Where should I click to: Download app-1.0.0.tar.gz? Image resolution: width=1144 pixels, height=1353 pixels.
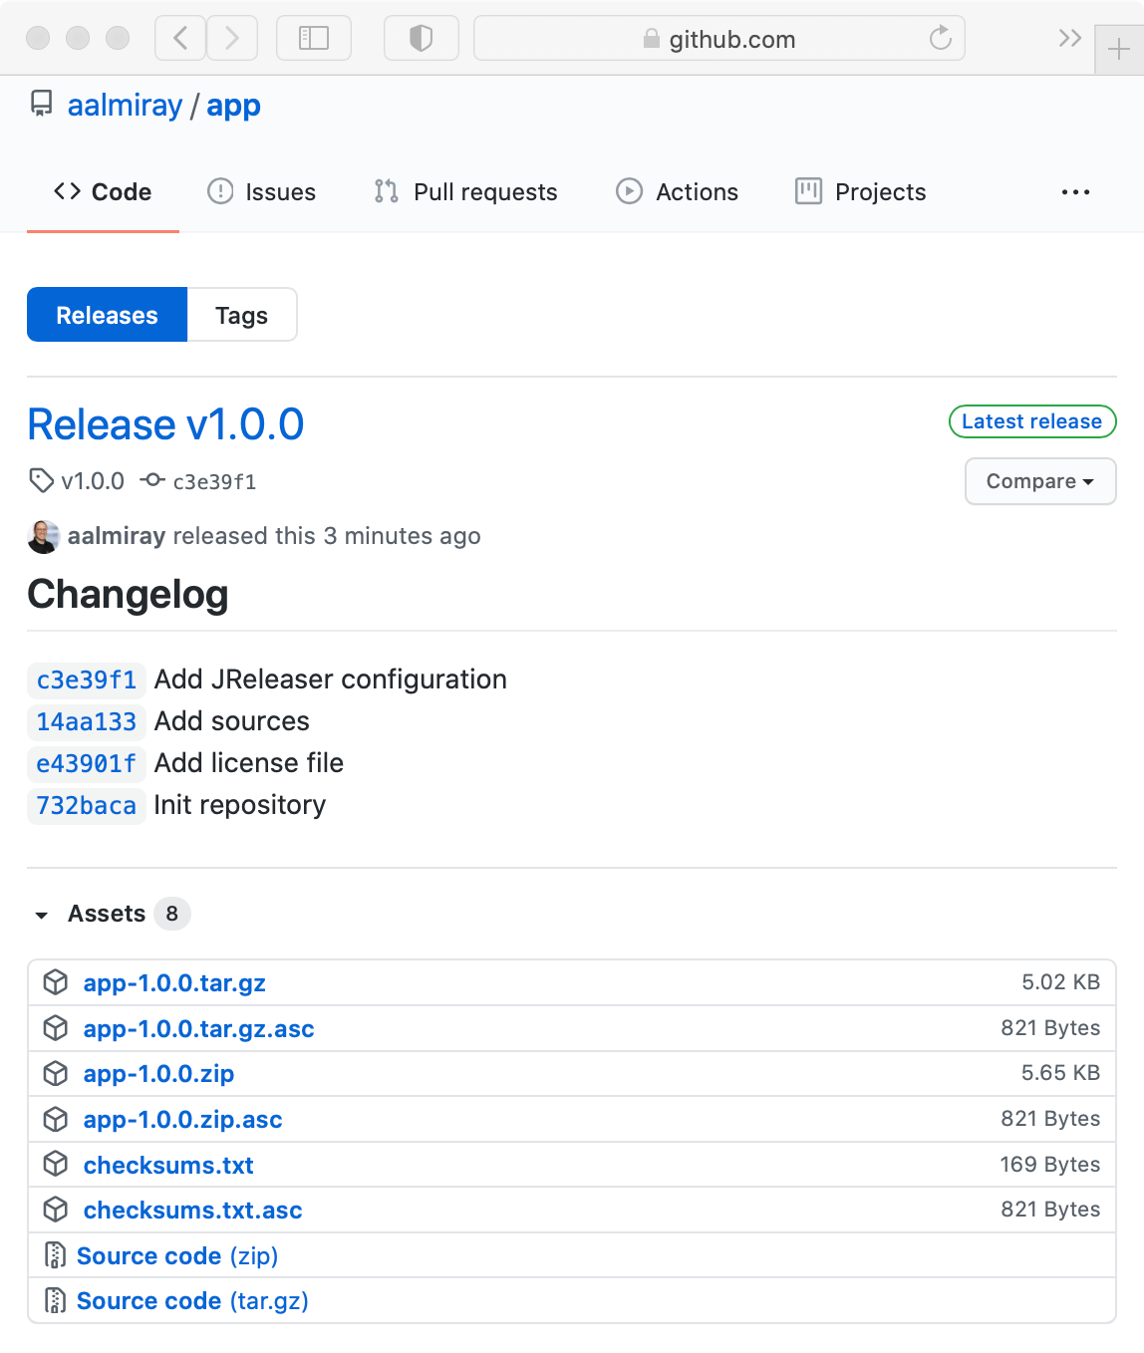[174, 983]
